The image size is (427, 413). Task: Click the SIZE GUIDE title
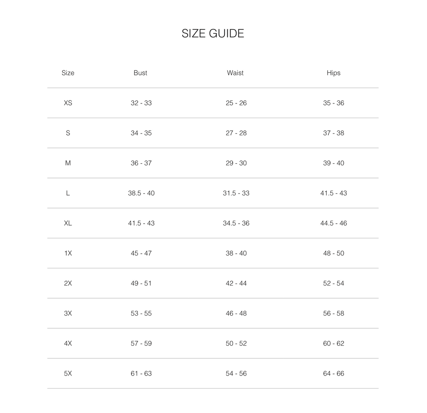(213, 33)
